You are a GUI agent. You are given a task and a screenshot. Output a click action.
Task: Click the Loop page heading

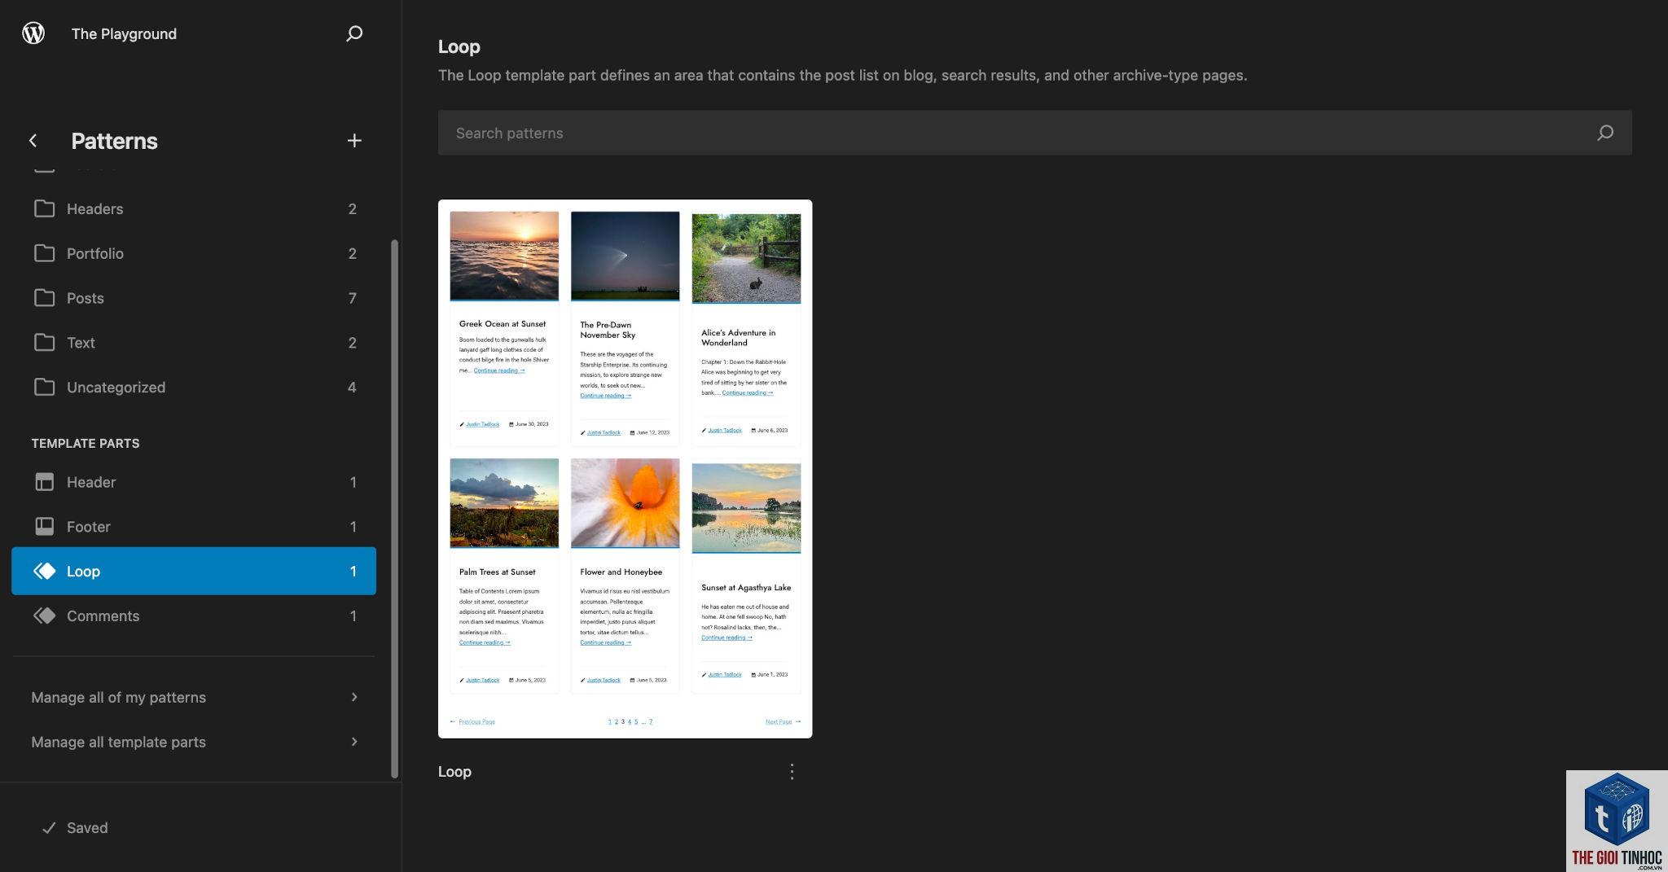tap(459, 46)
